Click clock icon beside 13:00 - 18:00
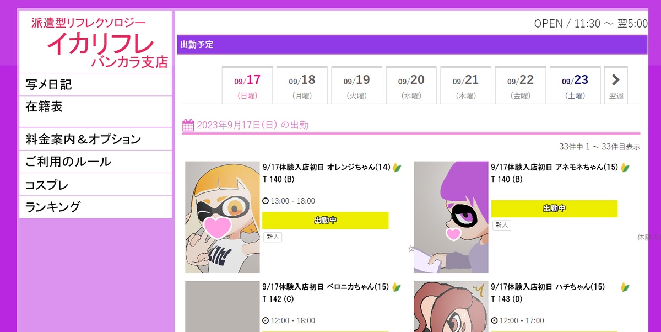The width and height of the screenshot is (661, 332). pyautogui.click(x=266, y=201)
